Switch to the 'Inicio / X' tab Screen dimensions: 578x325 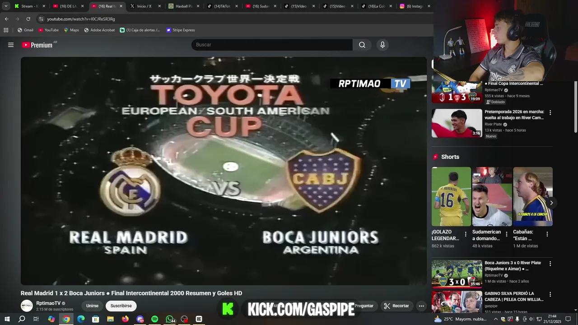coord(145,6)
